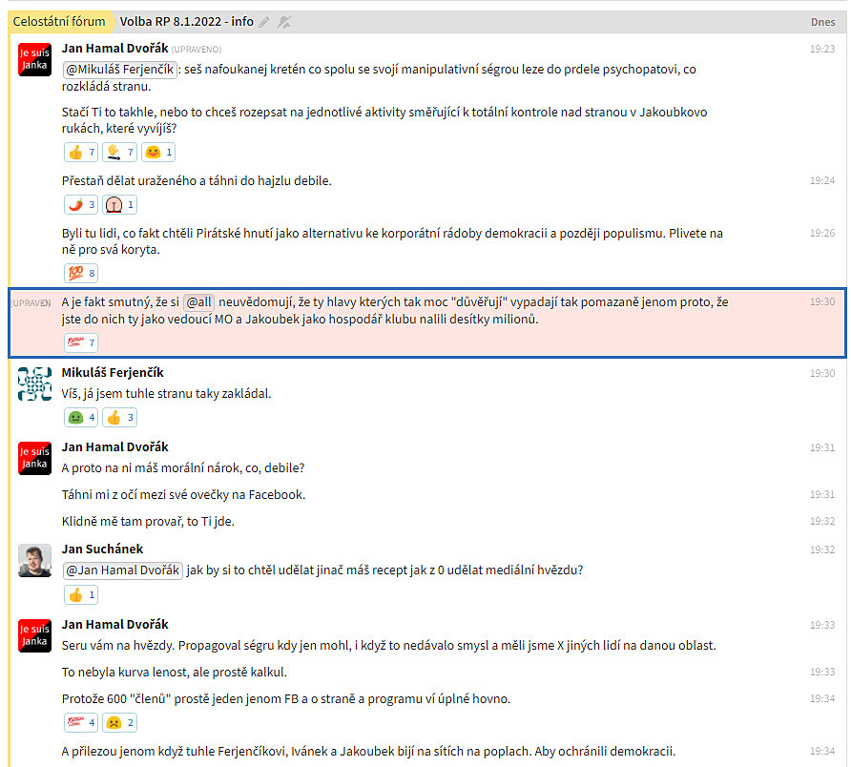
Task: Click the reaction with count 7 on highlighted message
Action: click(x=81, y=342)
